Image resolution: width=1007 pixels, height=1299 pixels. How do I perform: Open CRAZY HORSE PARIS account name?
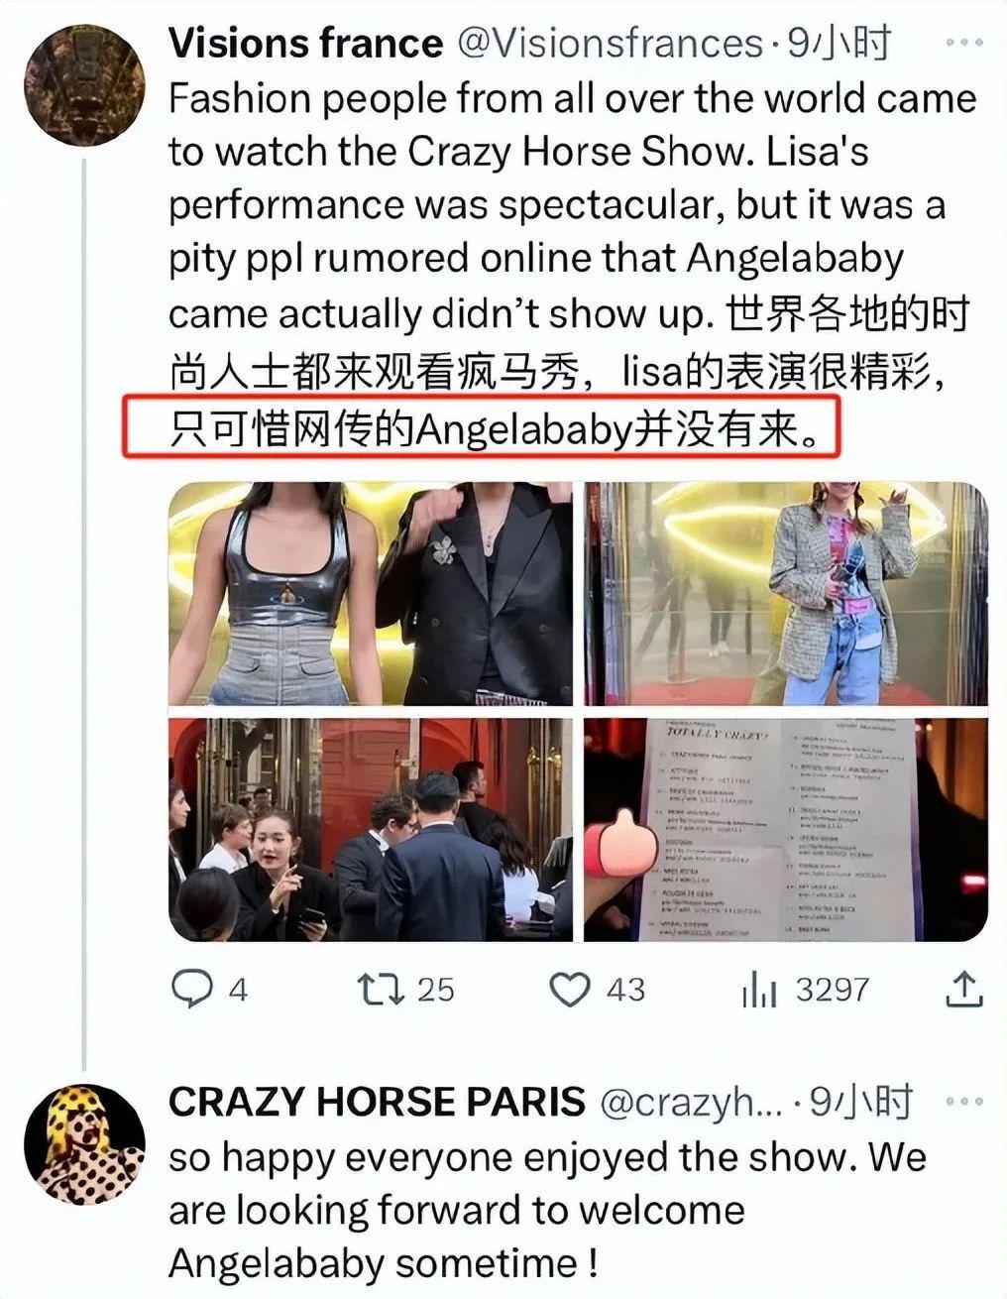(x=377, y=1102)
